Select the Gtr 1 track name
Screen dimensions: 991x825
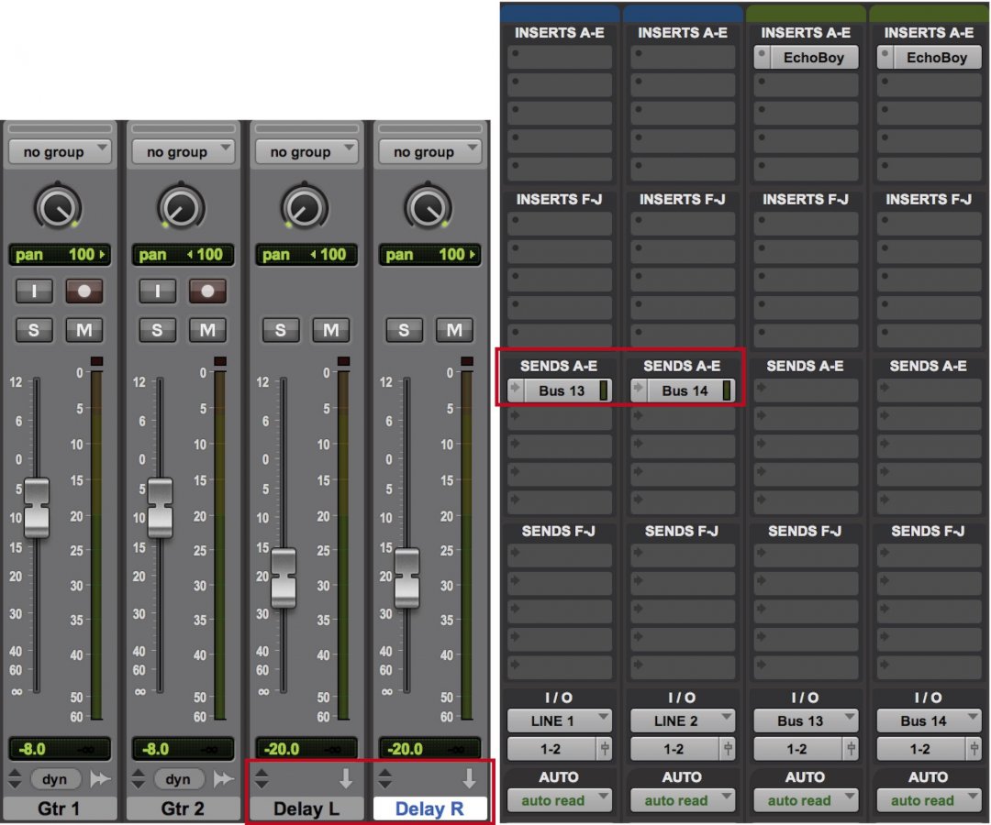(x=60, y=808)
